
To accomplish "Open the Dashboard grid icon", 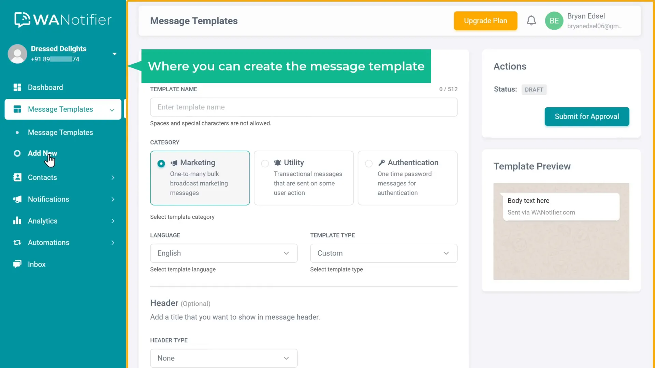I will pyautogui.click(x=17, y=87).
